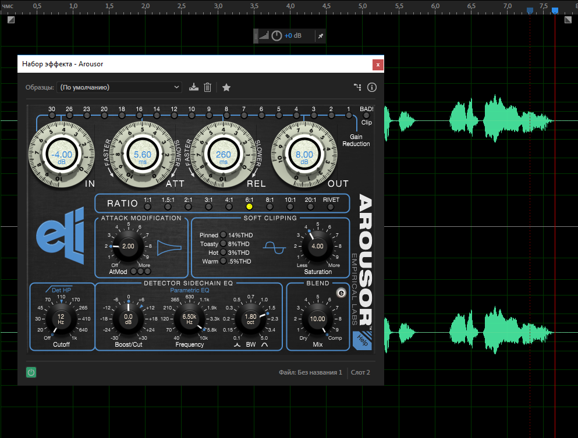578x438 pixels.
Task: Click the REL release time knob
Action: pos(224,155)
